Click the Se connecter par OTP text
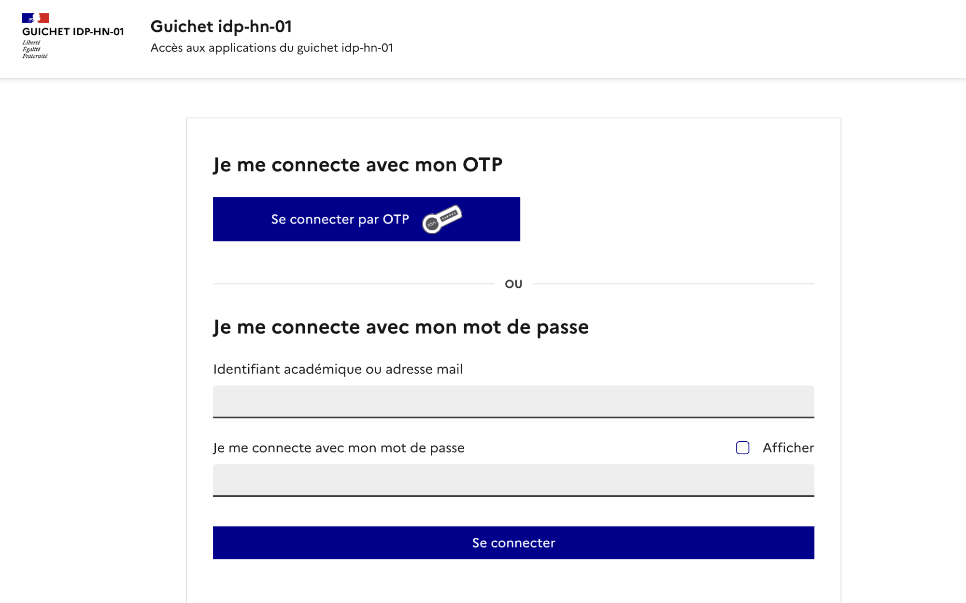The width and height of the screenshot is (966, 603). (340, 219)
